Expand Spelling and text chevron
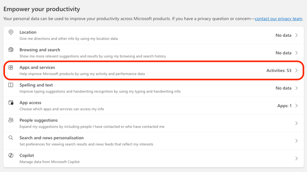Image resolution: width=307 pixels, height=172 pixels. pyautogui.click(x=296, y=88)
